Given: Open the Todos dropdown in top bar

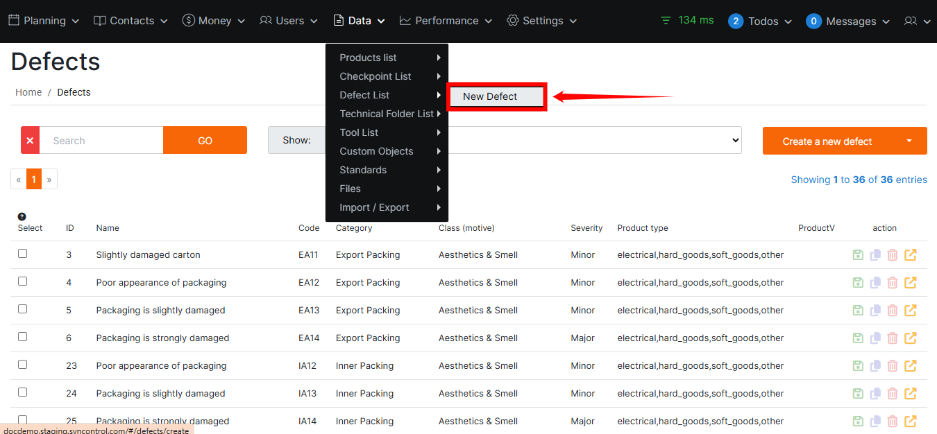Looking at the screenshot, I should click(x=760, y=21).
